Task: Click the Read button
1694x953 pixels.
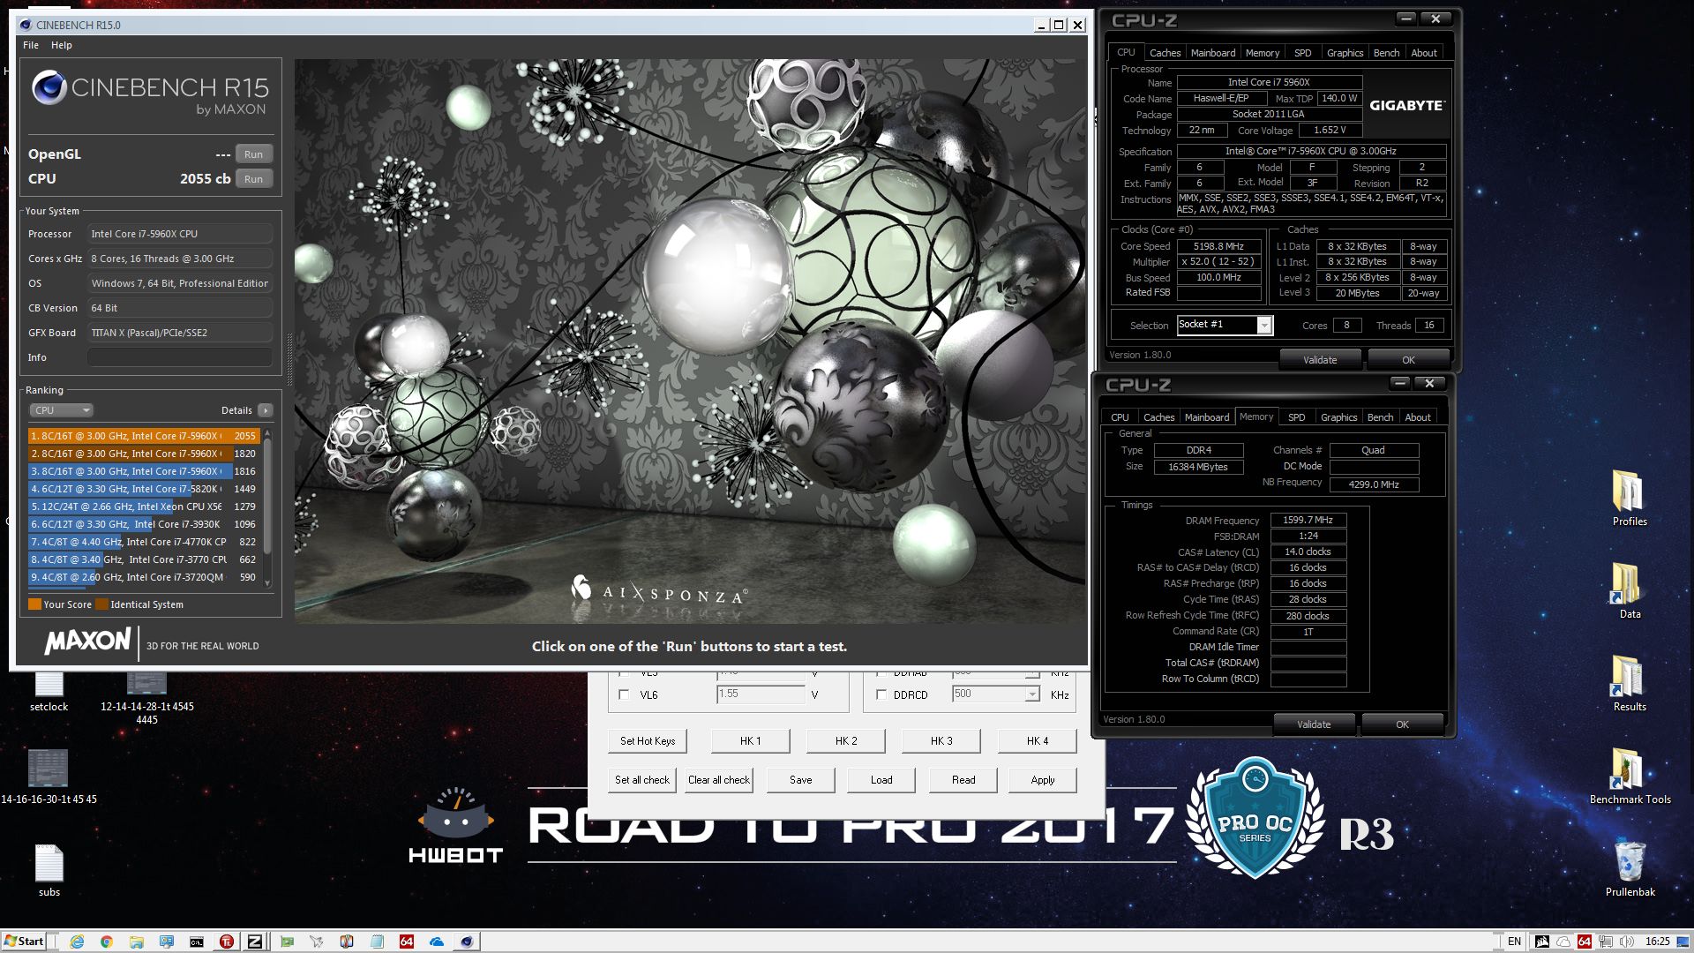Action: pos(963,780)
